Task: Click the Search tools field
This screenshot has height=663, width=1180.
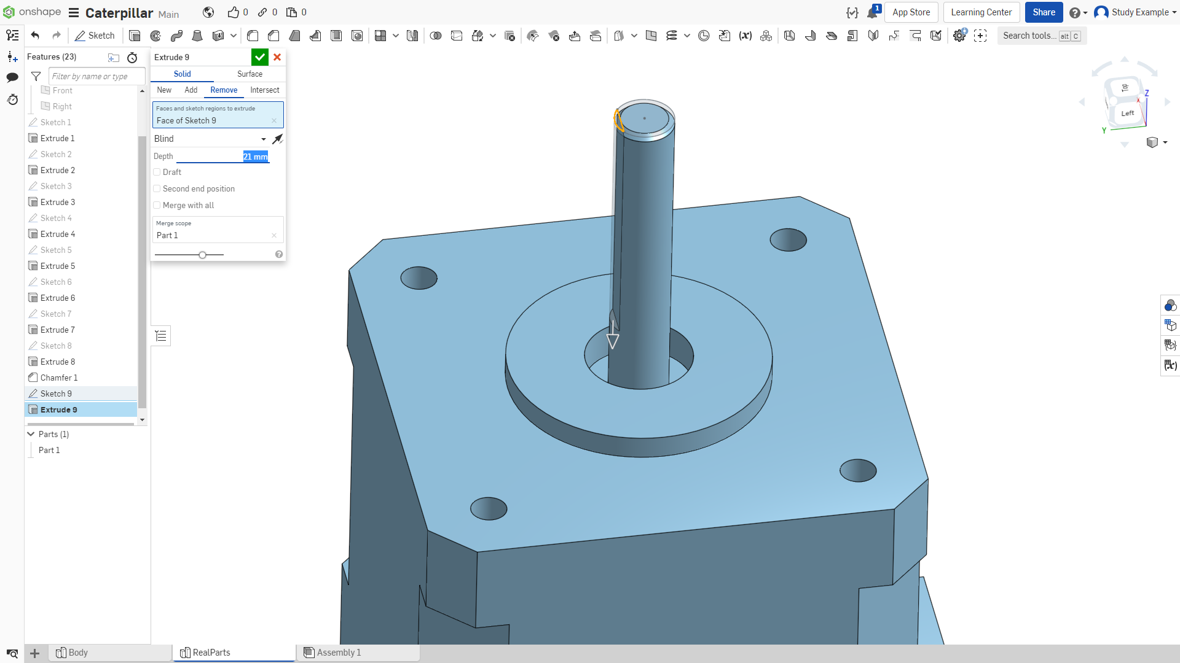Action: point(1042,36)
